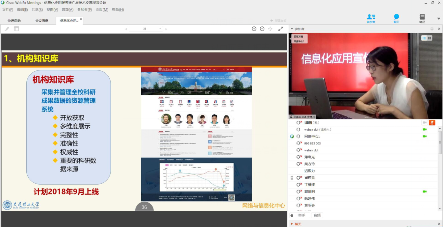Click the gear icon in the participants panel header
This screenshot has height=227, width=443.
pos(432,29)
